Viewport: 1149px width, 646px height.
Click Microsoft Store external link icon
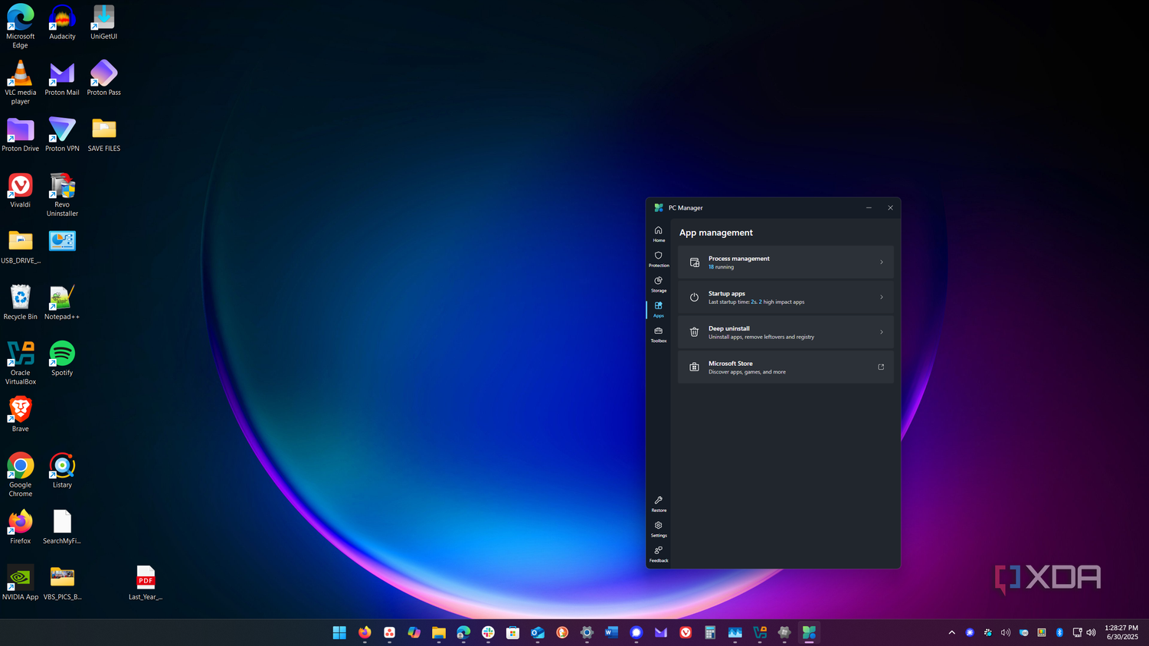[x=881, y=367]
